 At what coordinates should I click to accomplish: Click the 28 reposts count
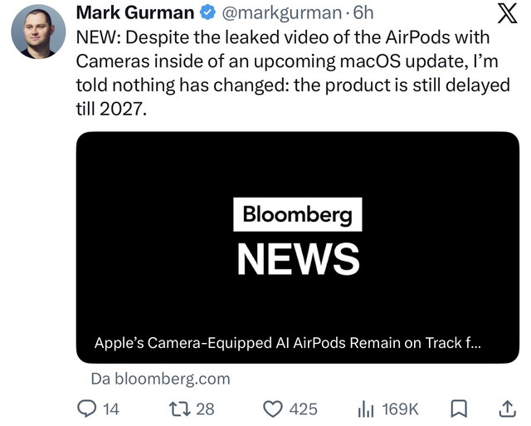(205, 409)
